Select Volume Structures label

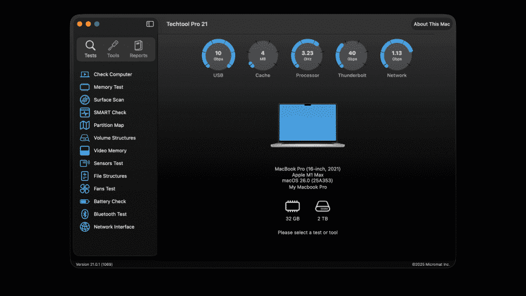tap(115, 138)
